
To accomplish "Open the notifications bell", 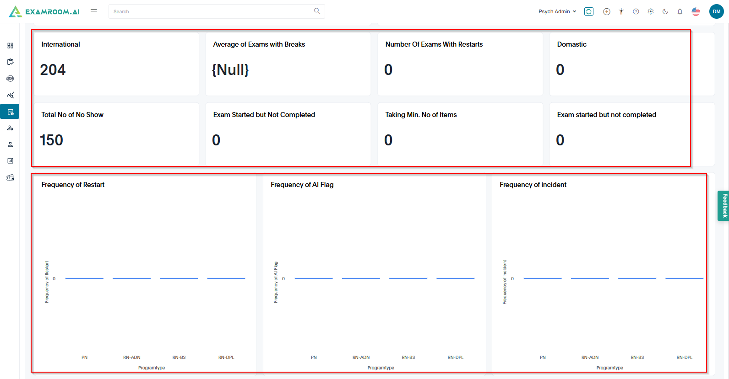I will click(680, 11).
